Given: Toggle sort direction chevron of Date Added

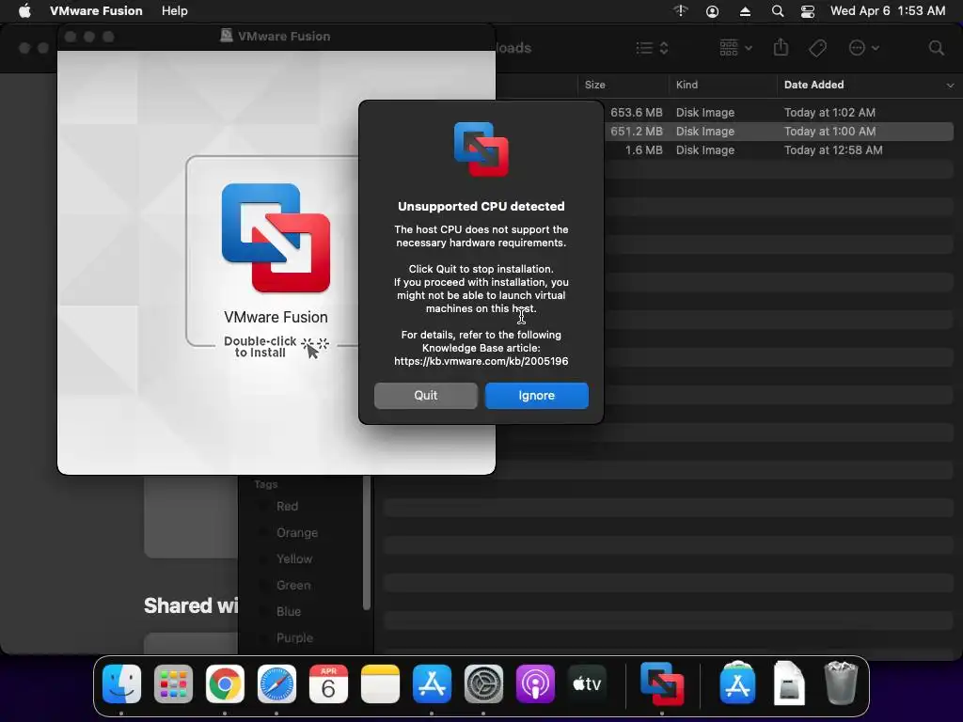Looking at the screenshot, I should [x=950, y=86].
